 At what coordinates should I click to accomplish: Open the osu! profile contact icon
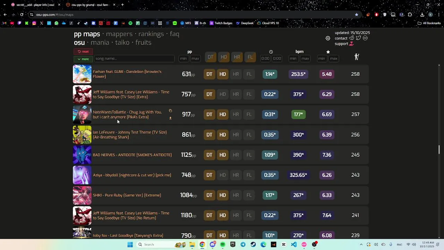pos(365,38)
